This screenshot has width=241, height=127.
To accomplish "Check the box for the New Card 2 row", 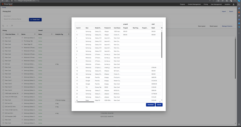I will pyautogui.click(x=3, y=84).
